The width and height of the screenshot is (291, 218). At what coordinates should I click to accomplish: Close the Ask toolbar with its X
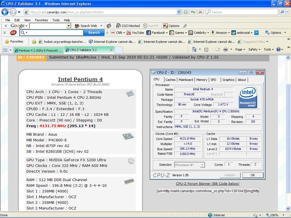click(5, 33)
